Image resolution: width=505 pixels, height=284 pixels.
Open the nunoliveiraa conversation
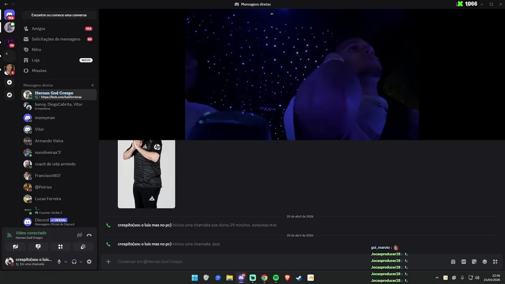click(x=59, y=152)
